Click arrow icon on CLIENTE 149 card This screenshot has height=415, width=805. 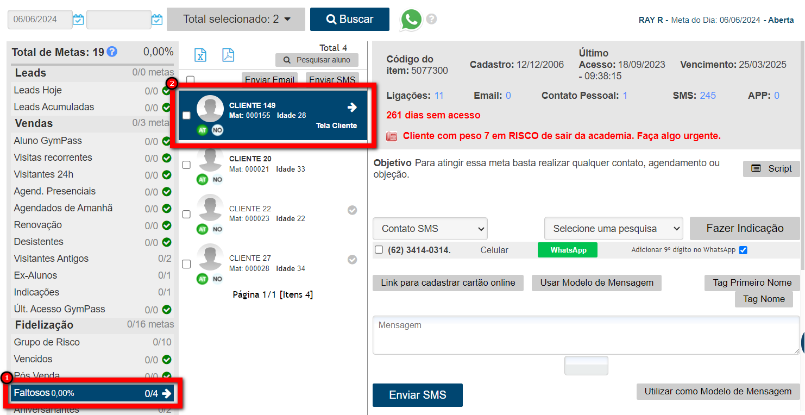pos(352,108)
